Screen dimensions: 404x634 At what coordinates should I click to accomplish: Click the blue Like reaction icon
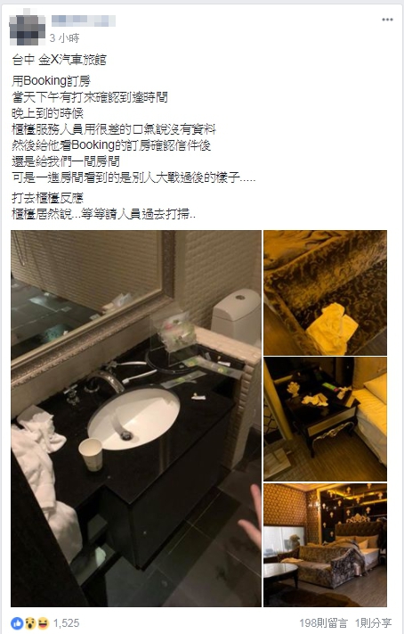18,623
